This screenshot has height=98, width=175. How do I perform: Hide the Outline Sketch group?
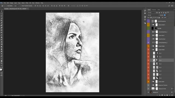coord(148,82)
